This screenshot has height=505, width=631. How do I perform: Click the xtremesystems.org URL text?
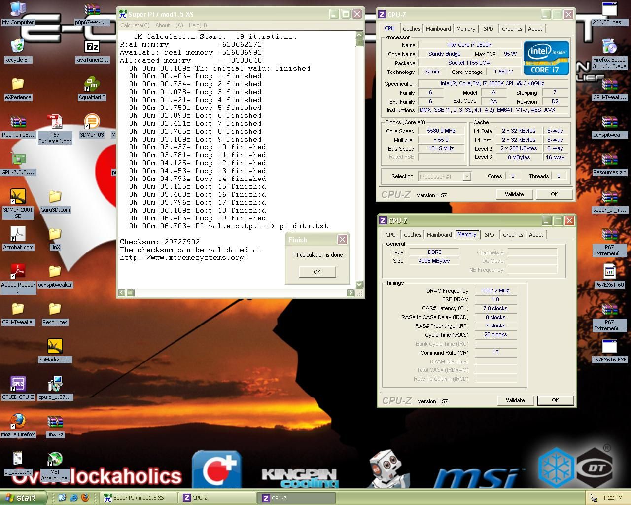click(184, 257)
